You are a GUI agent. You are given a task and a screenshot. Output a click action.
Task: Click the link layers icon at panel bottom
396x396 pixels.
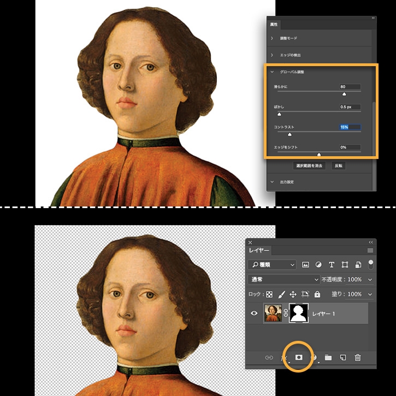(269, 358)
